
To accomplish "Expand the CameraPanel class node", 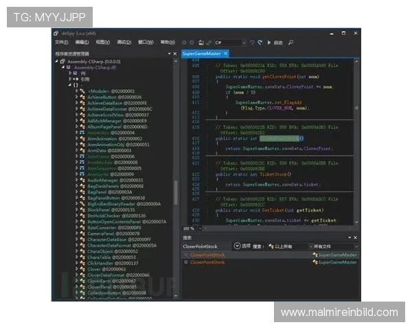I will pos(75,233).
